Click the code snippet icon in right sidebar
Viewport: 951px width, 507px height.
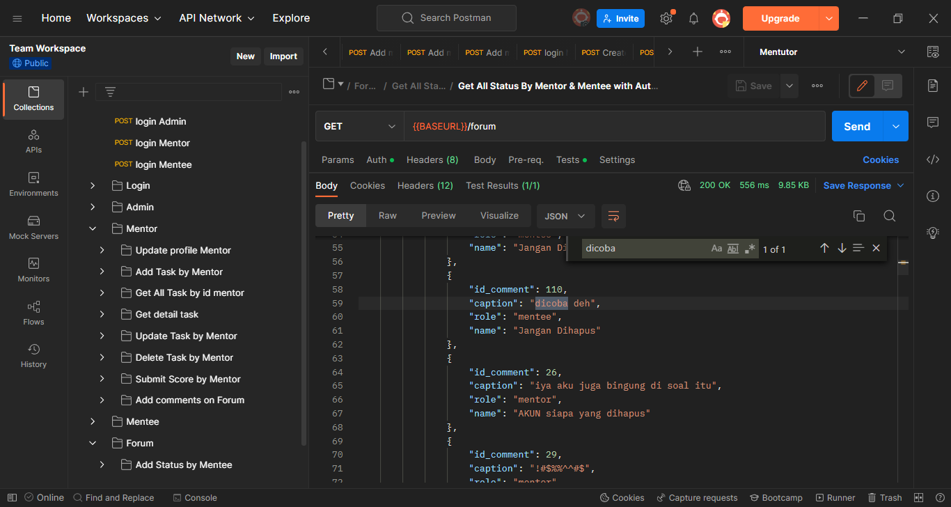(933, 159)
